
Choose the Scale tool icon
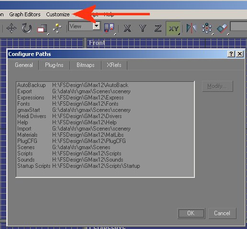coord(42,29)
